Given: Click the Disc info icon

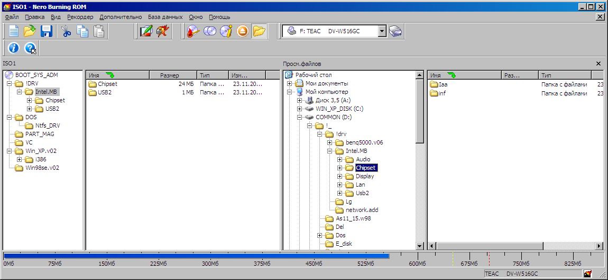Looking at the screenshot, I should (x=226, y=31).
